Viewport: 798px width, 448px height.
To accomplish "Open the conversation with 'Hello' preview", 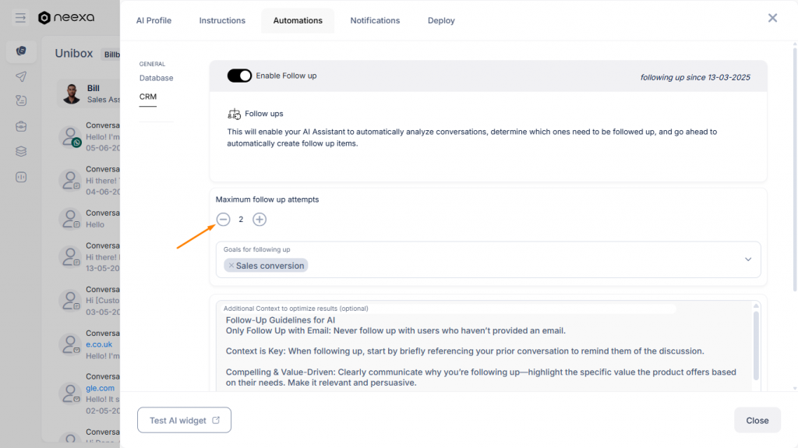I will click(89, 219).
